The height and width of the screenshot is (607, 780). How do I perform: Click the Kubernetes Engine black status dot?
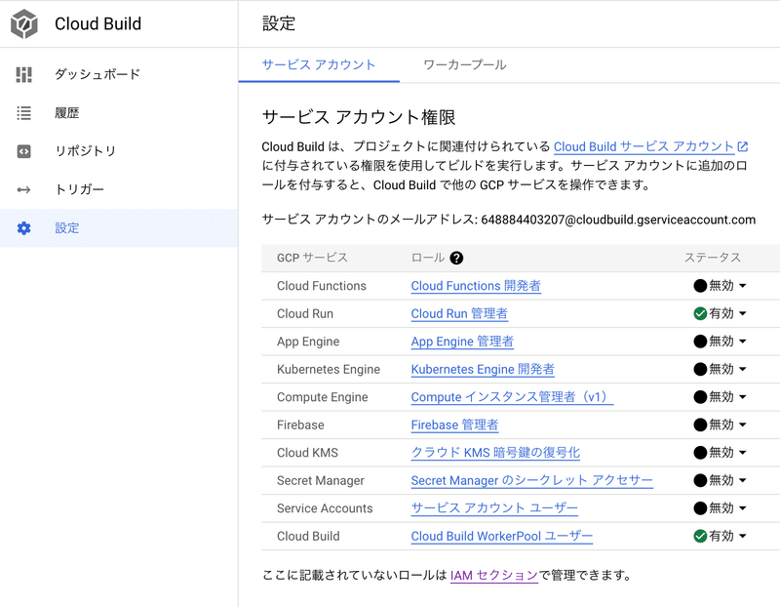pyautogui.click(x=700, y=370)
